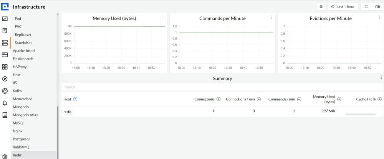Open the dashboards grid icon in sidebar

[x=5, y=67]
